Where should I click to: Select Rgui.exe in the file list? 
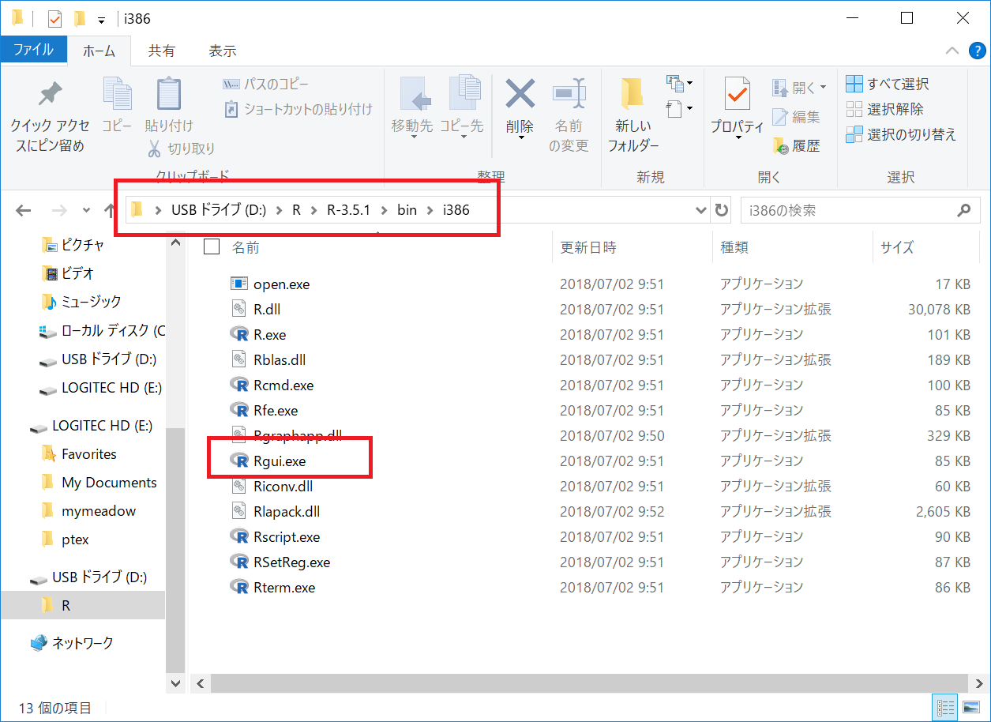pos(279,461)
